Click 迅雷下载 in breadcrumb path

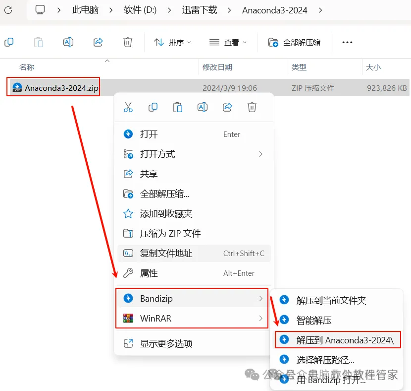(200, 10)
